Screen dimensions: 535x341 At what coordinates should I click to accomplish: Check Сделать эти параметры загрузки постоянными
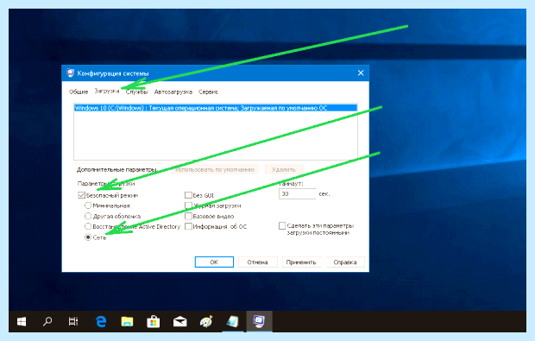(282, 225)
